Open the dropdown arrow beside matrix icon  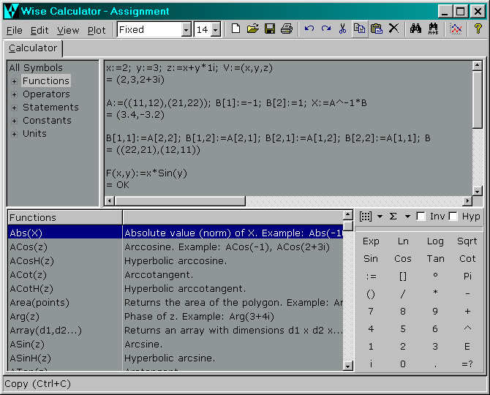[x=380, y=217]
